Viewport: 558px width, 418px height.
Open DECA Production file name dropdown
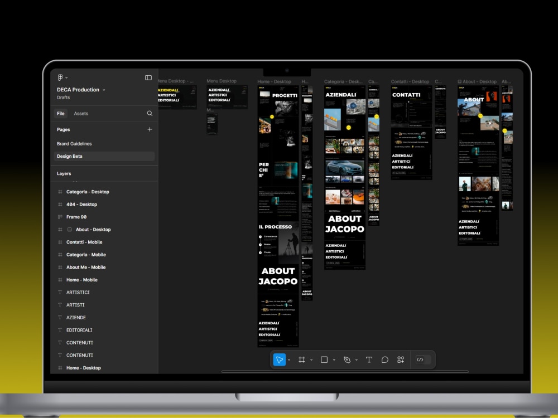(81, 90)
